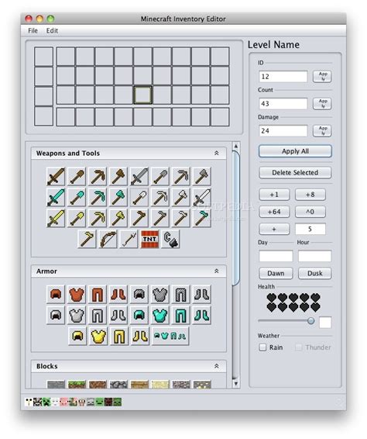The height and width of the screenshot is (439, 367).
Task: Select the wooden sword icon
Action: click(x=56, y=176)
